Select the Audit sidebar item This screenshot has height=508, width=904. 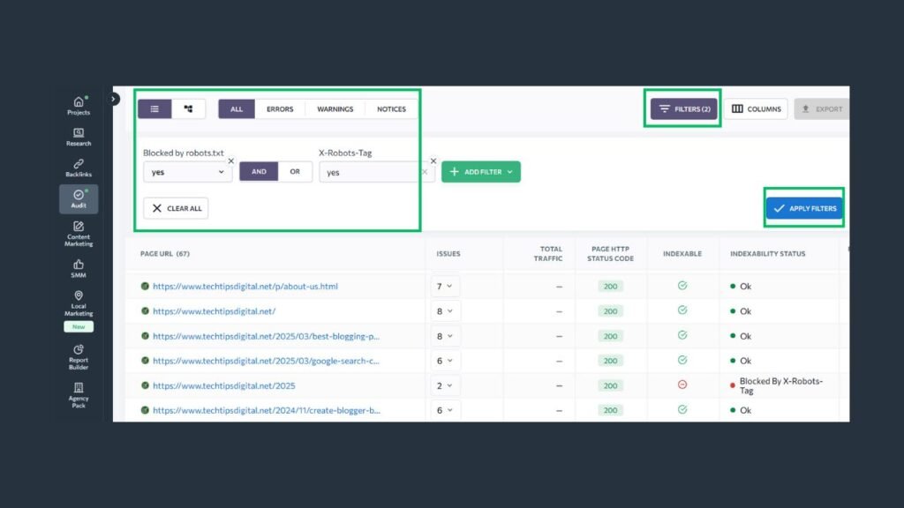point(79,198)
